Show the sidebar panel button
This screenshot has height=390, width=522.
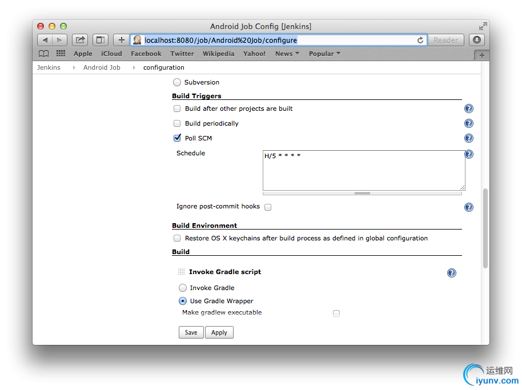[100, 41]
